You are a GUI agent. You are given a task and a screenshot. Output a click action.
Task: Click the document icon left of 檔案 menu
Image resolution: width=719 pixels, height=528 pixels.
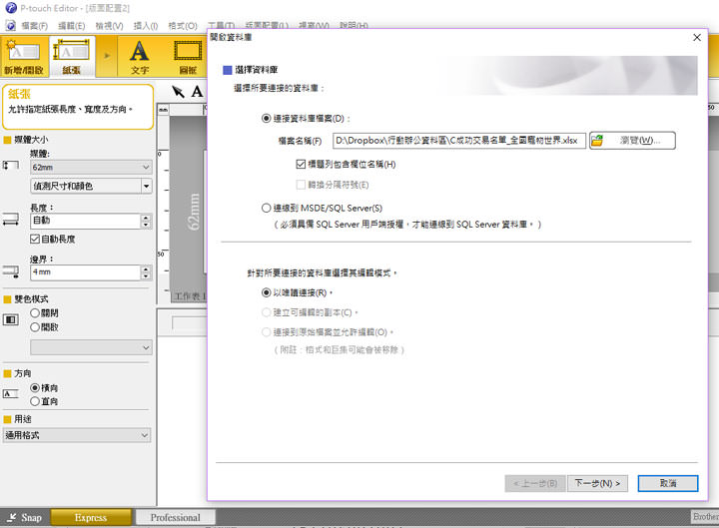point(11,26)
